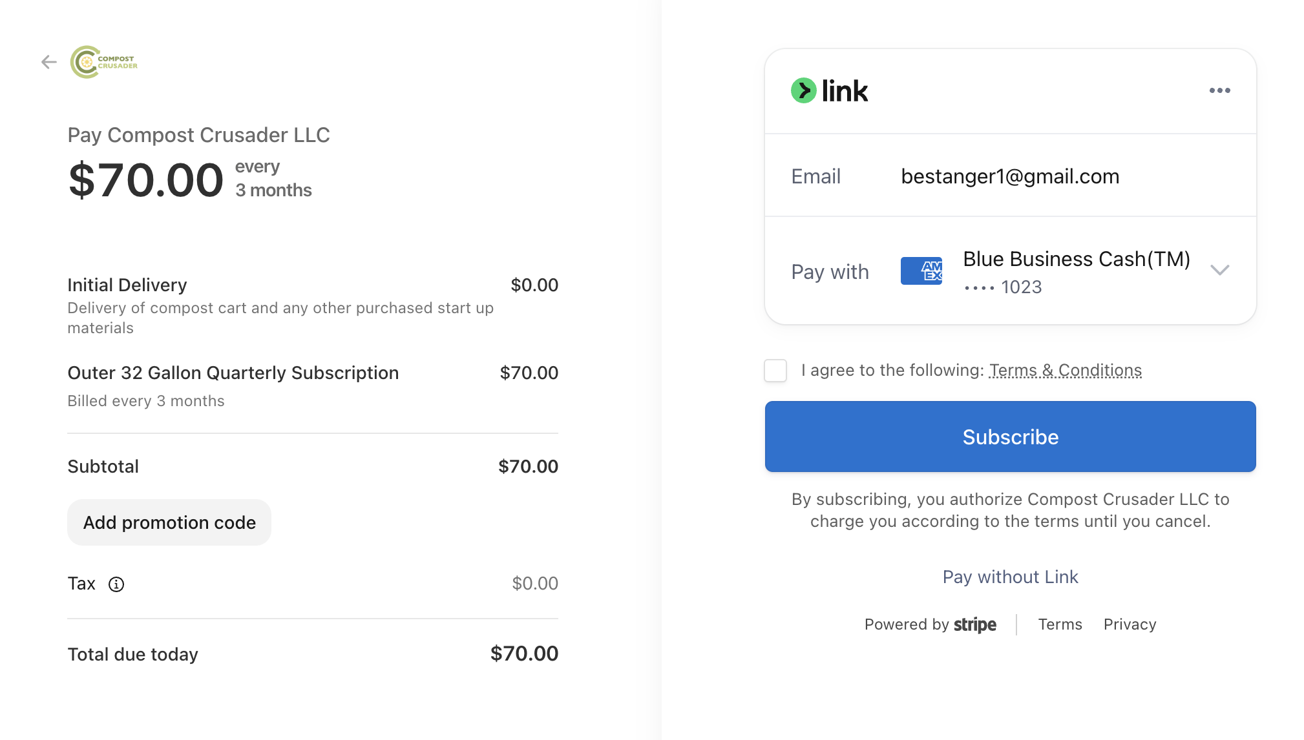Screen dimensions: 1304x740
Task: Expand the Pay with card chevron
Action: tap(1219, 270)
